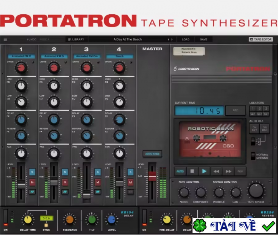Click the 1 2 4 bar selector switch
This screenshot has height=235, width=278.
(x=253, y=142)
